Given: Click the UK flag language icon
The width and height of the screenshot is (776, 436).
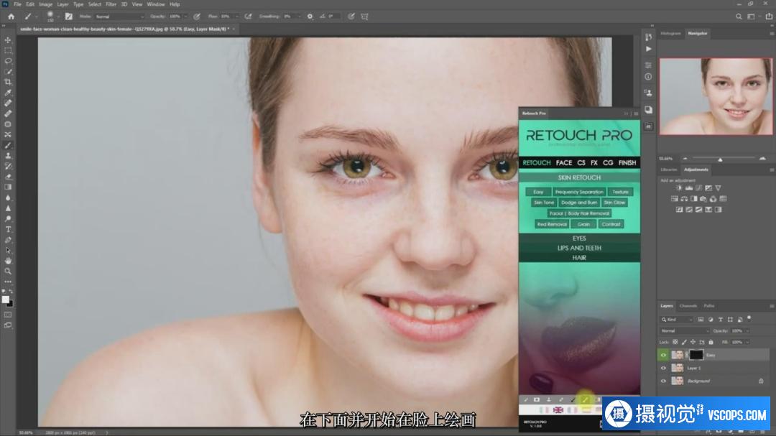Looking at the screenshot, I should [x=558, y=409].
